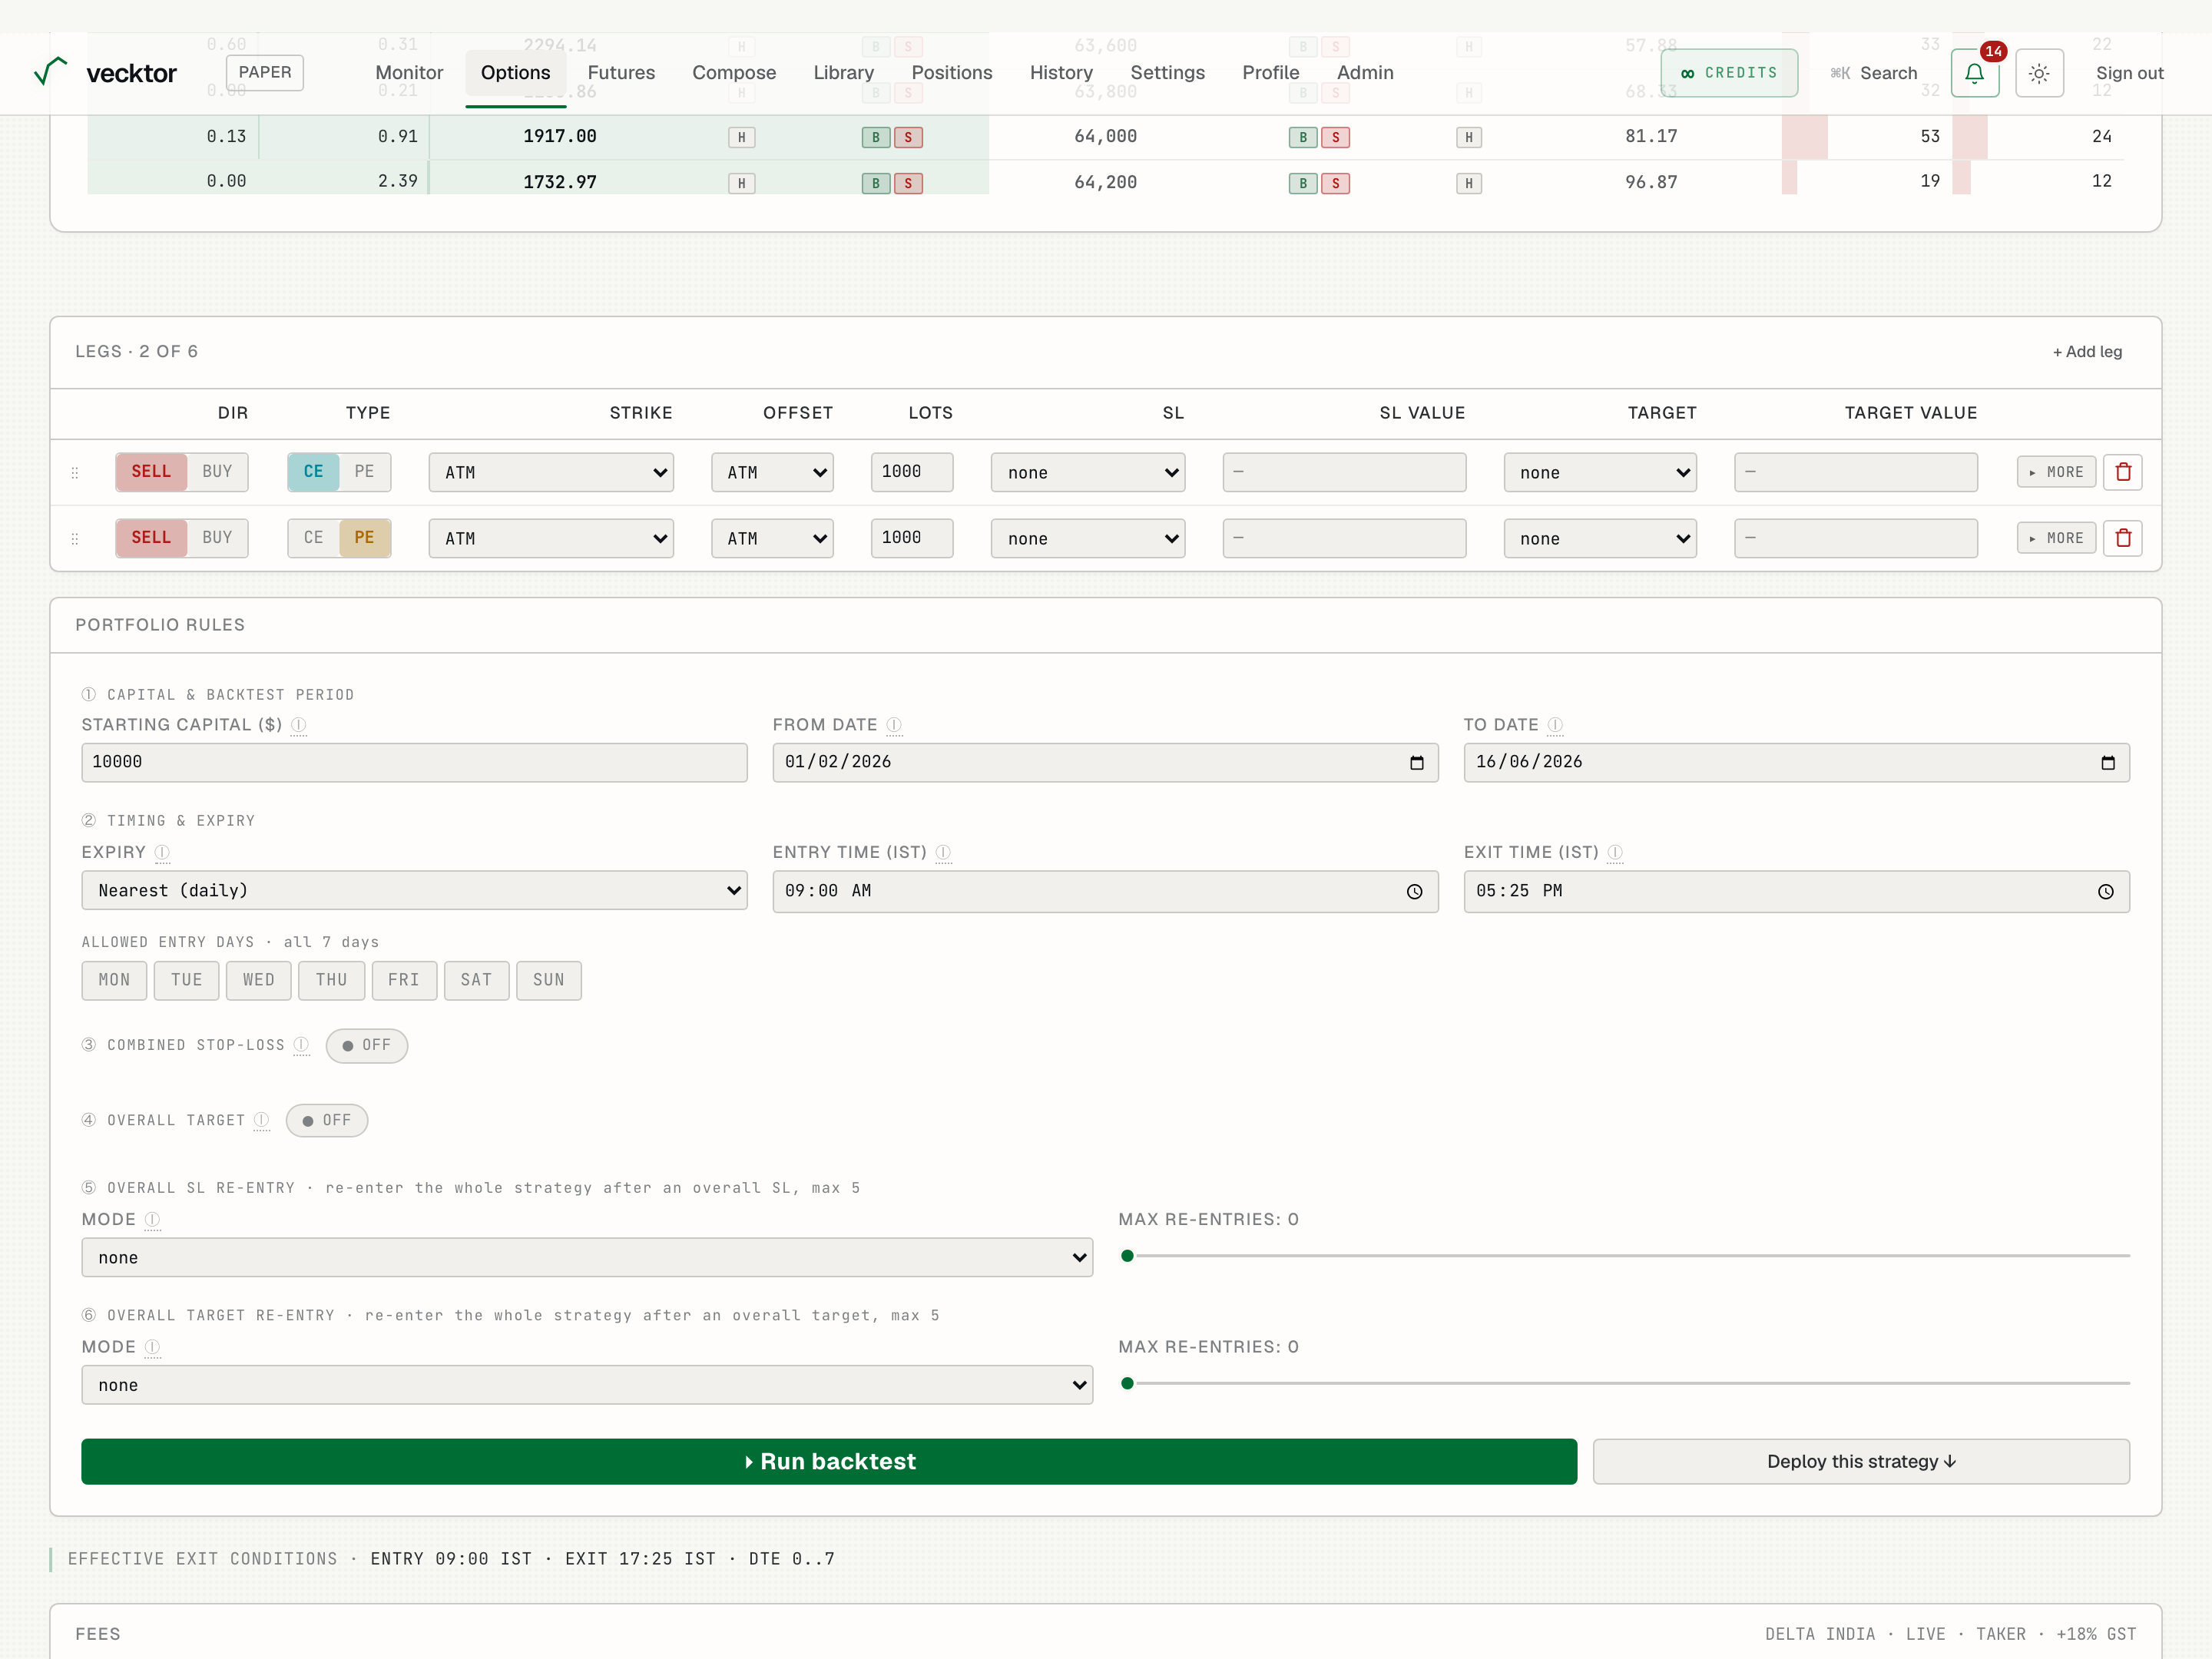Open the To Date calendar picker icon

coord(2107,763)
